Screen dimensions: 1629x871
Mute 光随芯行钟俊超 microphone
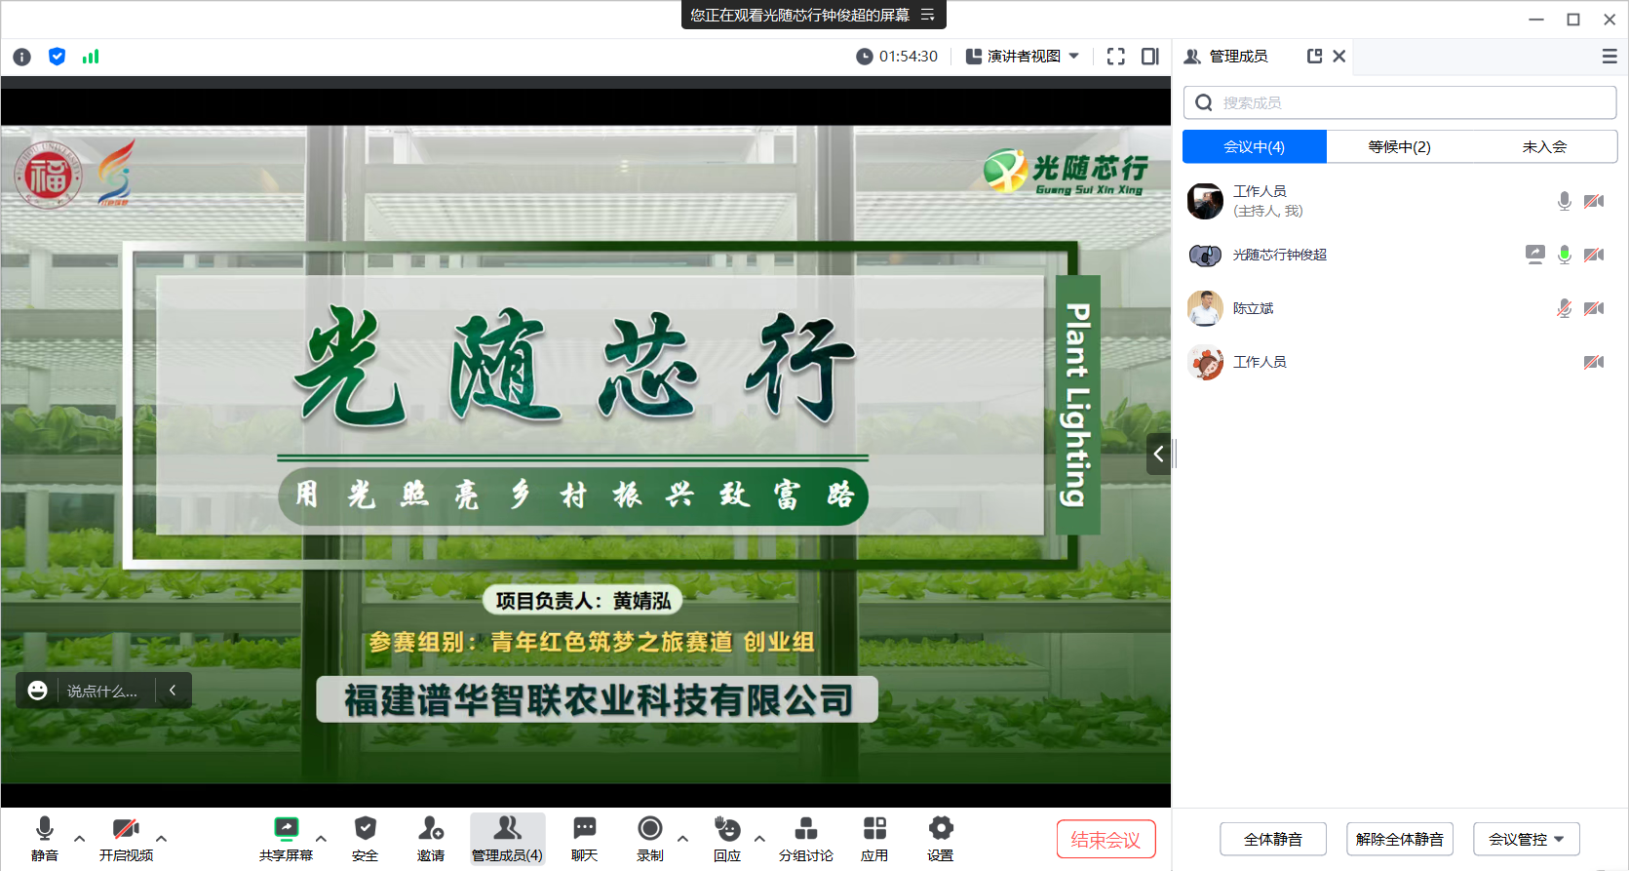click(x=1565, y=255)
